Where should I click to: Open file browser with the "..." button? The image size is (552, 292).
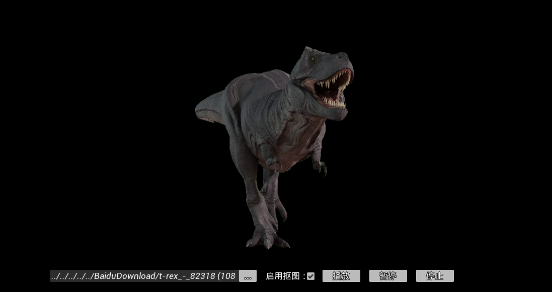tap(248, 276)
